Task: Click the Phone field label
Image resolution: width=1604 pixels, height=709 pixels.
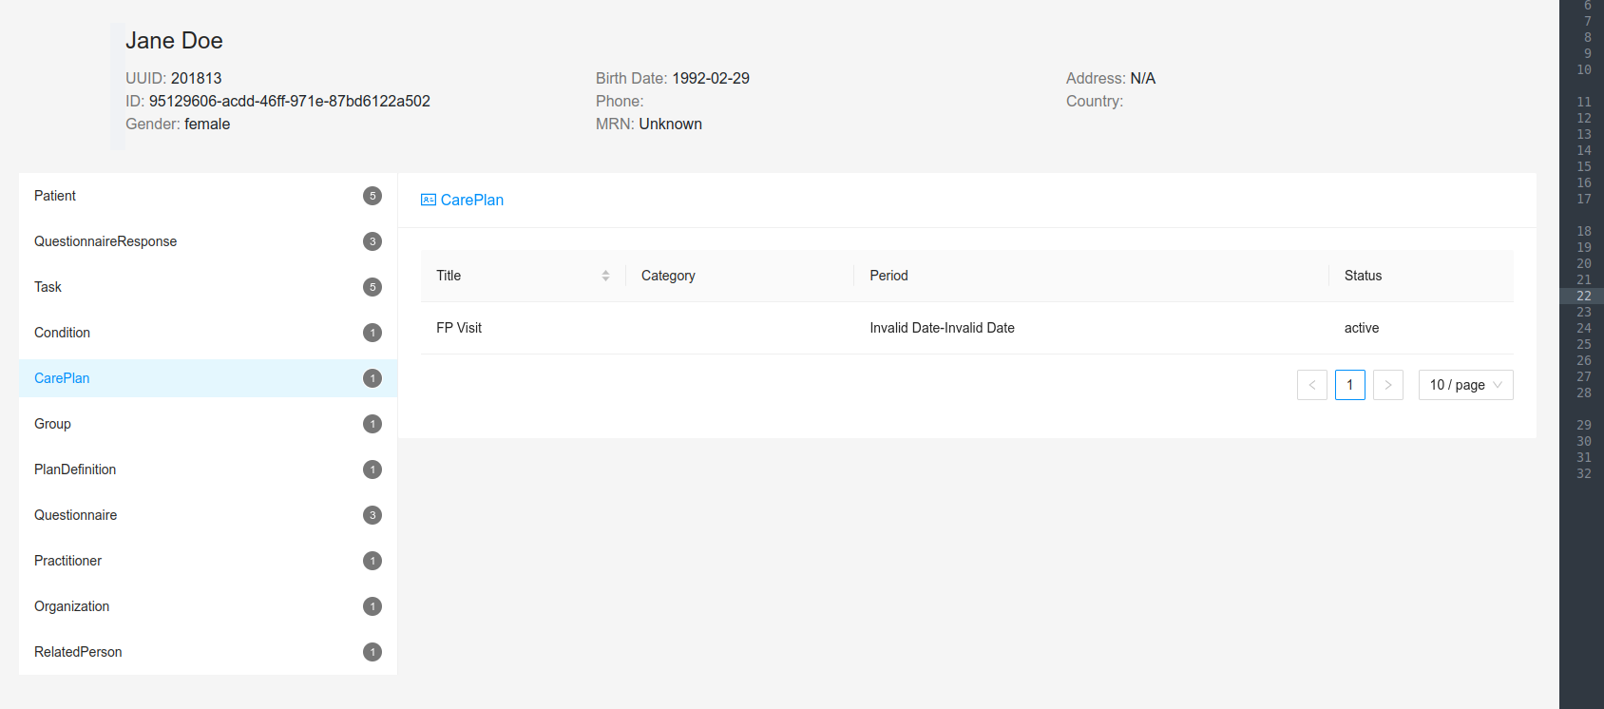Action: pyautogui.click(x=620, y=101)
